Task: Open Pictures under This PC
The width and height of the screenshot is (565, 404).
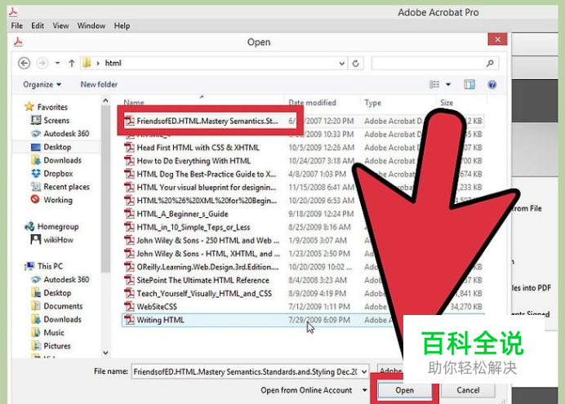Action: pos(57,346)
